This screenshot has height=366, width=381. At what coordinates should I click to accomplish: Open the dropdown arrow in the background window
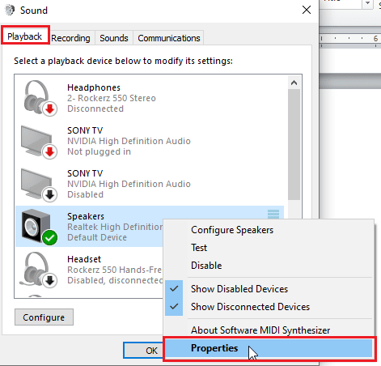tap(367, 3)
